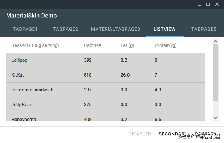Switch to the TABPAGE1 tab
This screenshot has width=224, height=143.
[x=25, y=29]
